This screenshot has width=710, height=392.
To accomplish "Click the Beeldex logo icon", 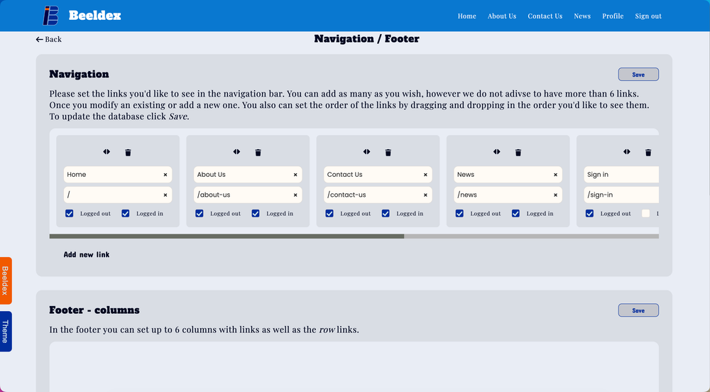I will click(51, 15).
